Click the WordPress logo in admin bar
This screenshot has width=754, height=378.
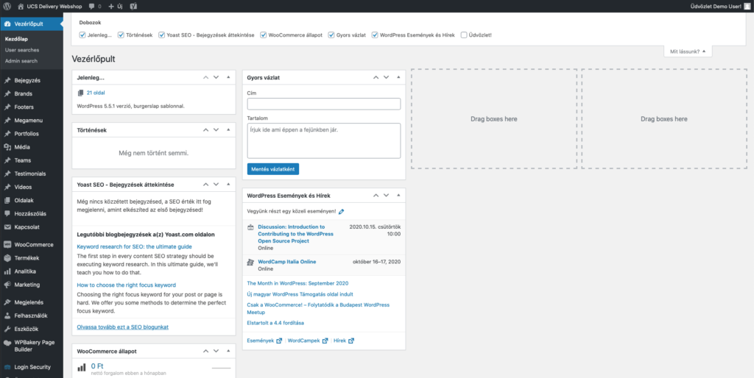[7, 7]
